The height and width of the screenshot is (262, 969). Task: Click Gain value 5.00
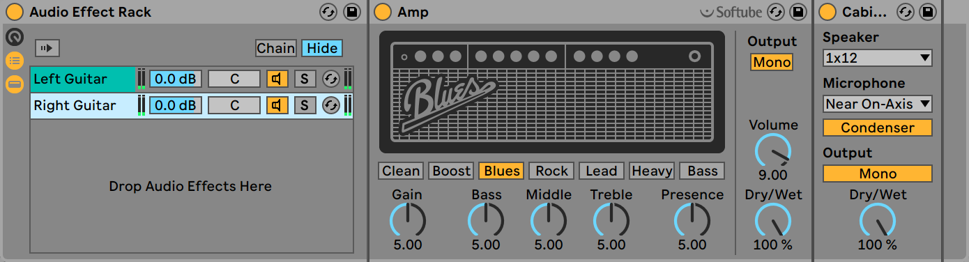click(x=407, y=245)
